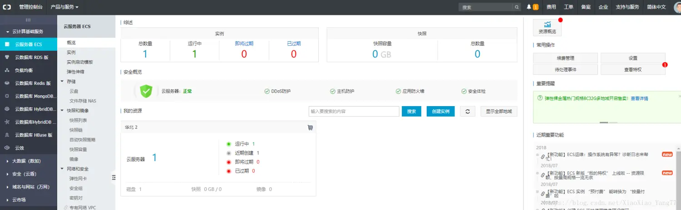The image size is (681, 210).
Task: Click the 创建实例 button
Action: click(x=440, y=112)
